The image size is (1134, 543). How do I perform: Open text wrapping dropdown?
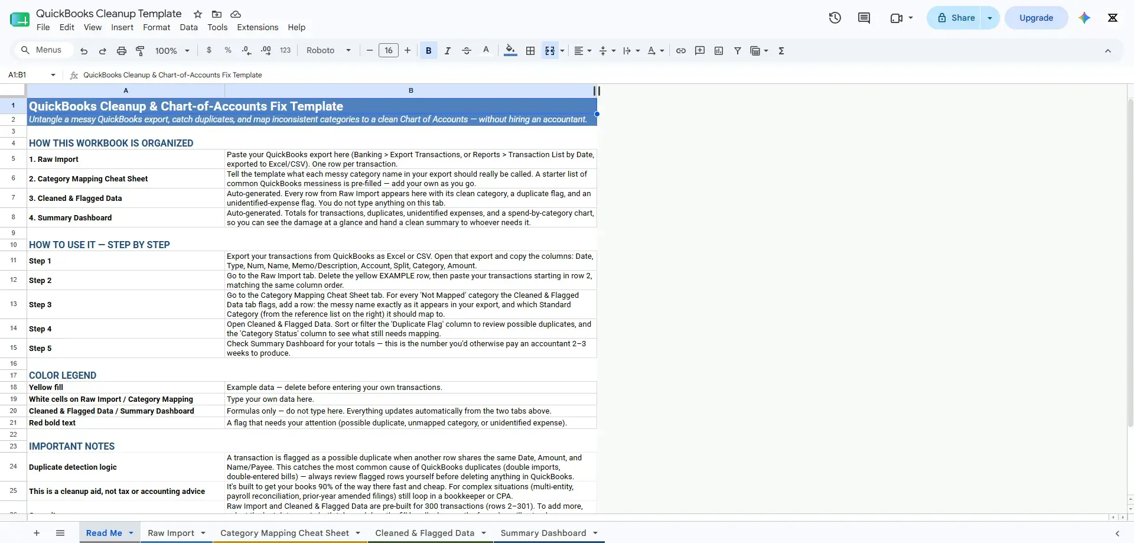click(631, 51)
